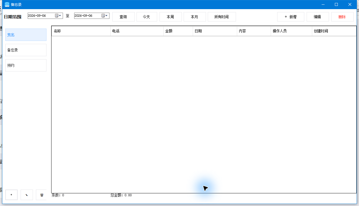Sort by the 创建时间 column header
This screenshot has height=206, width=359.
[334, 31]
